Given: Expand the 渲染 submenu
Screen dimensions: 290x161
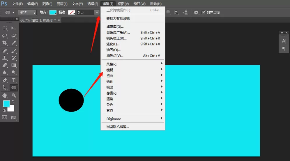Looking at the screenshot, I should (x=133, y=99).
